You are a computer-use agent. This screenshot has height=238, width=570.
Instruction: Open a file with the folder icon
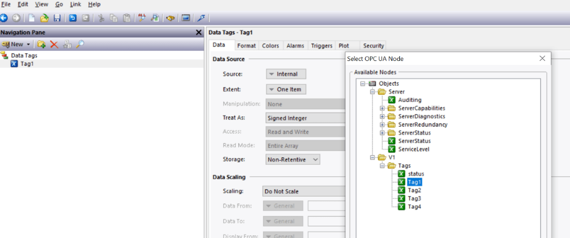(x=44, y=18)
